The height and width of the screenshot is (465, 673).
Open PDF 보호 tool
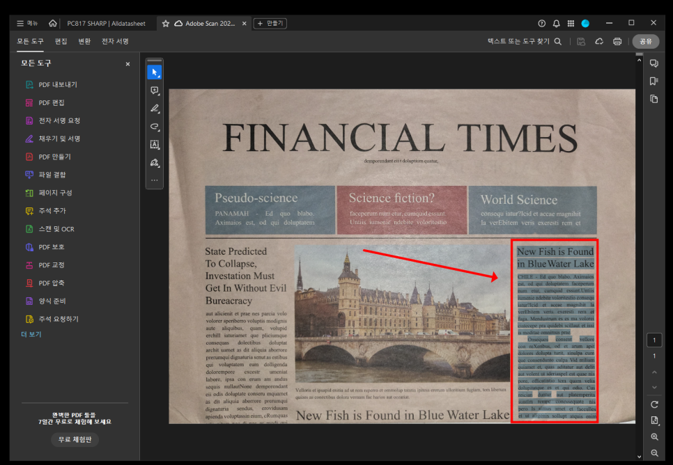[x=45, y=247]
